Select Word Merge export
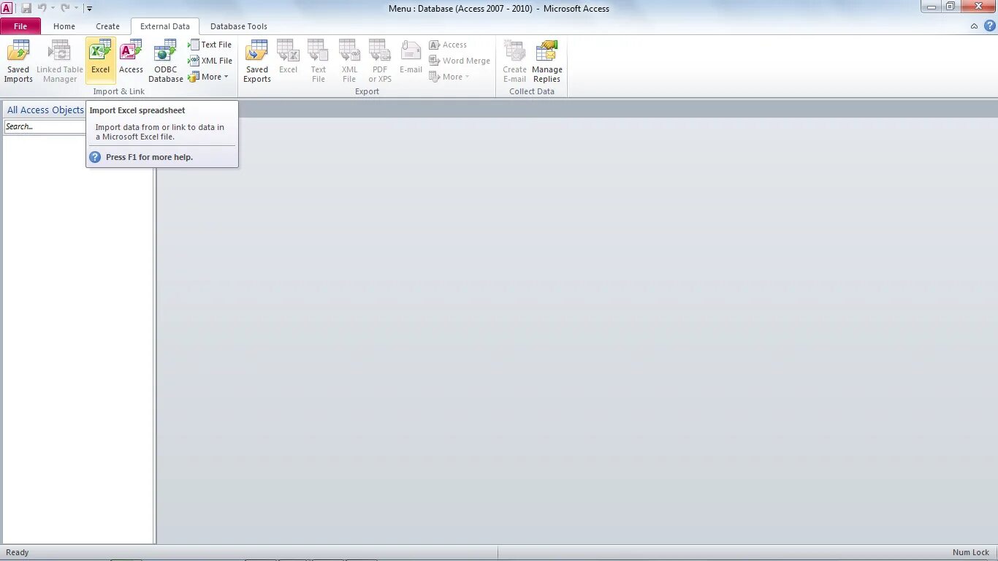Screen dimensions: 998x561 pyautogui.click(x=460, y=61)
